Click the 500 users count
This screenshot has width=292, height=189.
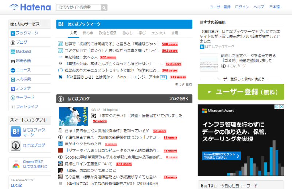[170, 44]
